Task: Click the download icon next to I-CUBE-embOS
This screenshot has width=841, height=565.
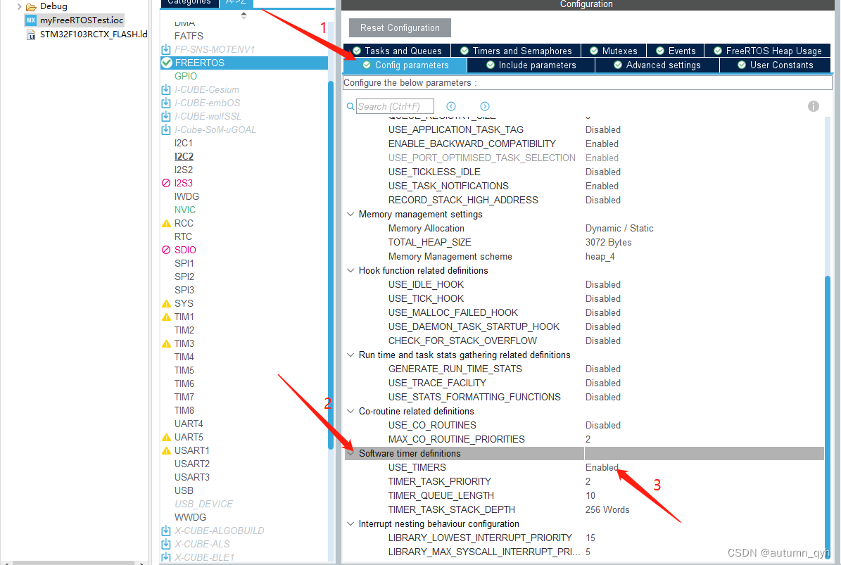Action: pos(167,103)
